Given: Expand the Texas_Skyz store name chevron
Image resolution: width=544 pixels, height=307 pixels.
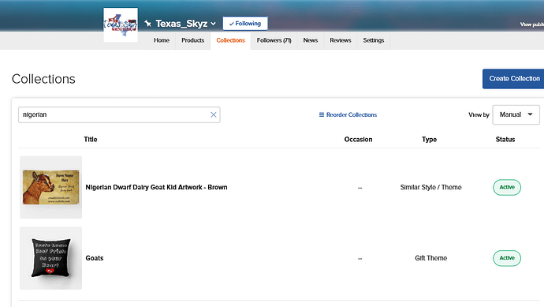Looking at the screenshot, I should click(x=213, y=24).
